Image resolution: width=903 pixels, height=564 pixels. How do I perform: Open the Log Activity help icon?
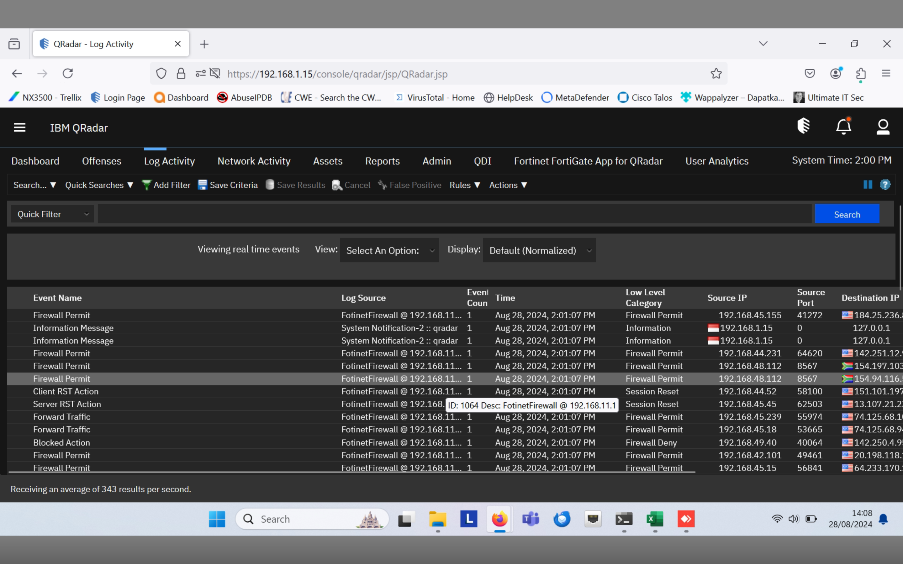885,185
